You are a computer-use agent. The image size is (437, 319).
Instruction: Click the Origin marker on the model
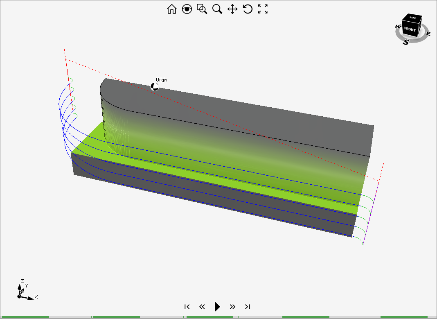155,86
